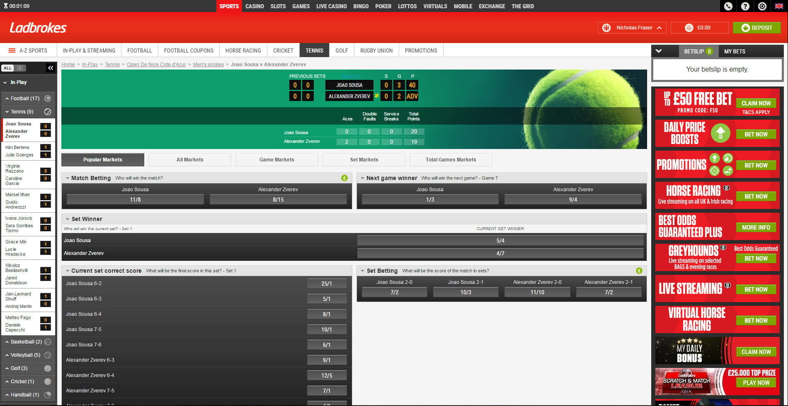Go to IN-PLAY & STREAMING nav tab
The image size is (788, 406).
(89, 50)
